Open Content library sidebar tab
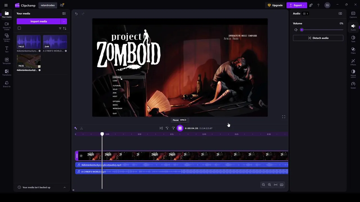 [7, 38]
